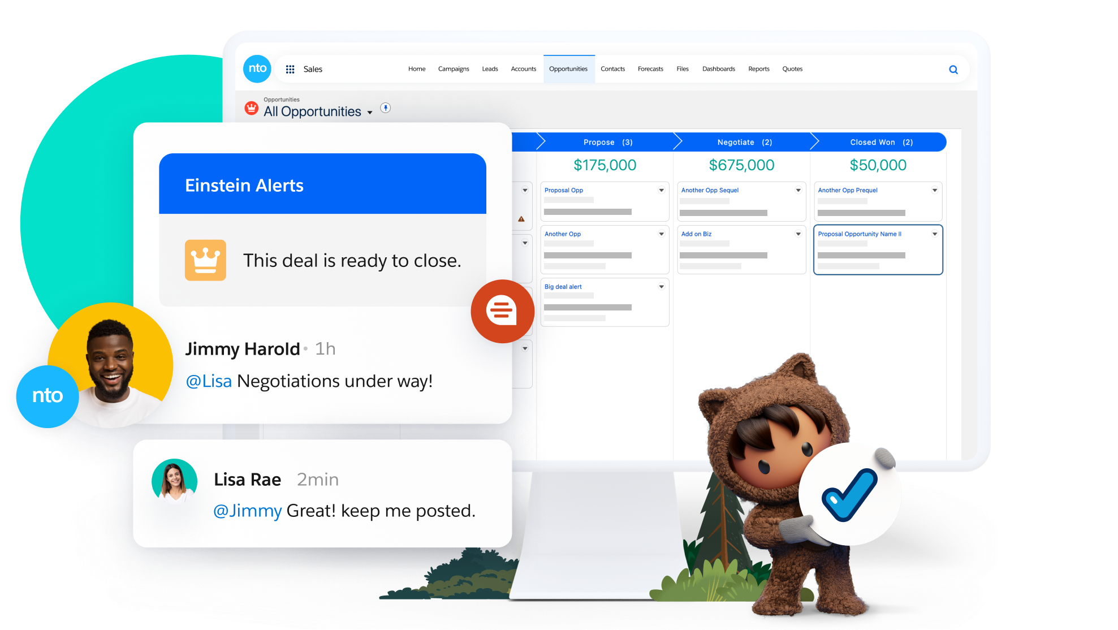Open the Dashboards tab
This screenshot has width=1118, height=630.
[x=718, y=69]
